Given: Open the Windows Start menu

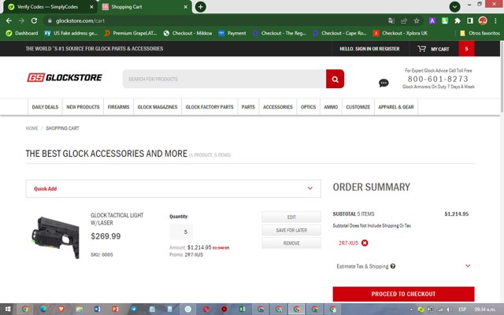Looking at the screenshot, I should click(x=8, y=309).
